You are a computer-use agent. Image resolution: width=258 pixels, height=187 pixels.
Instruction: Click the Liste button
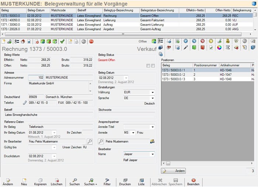pos(141,182)
